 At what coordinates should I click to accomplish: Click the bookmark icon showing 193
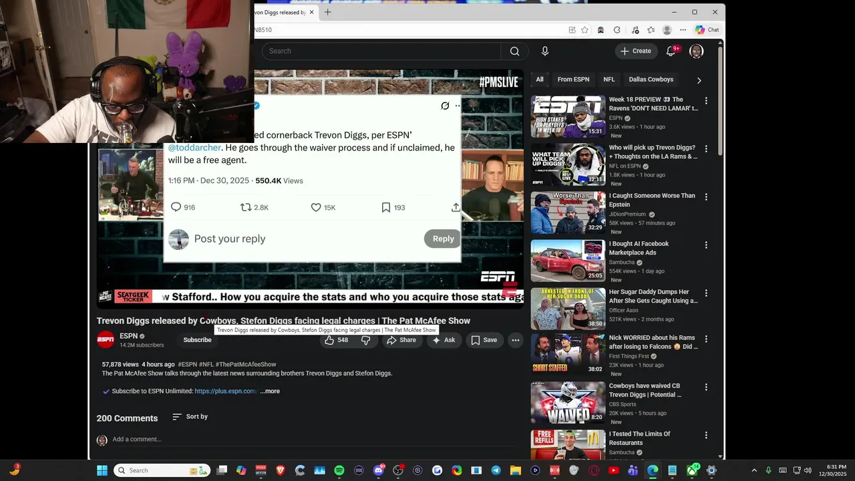click(x=385, y=208)
